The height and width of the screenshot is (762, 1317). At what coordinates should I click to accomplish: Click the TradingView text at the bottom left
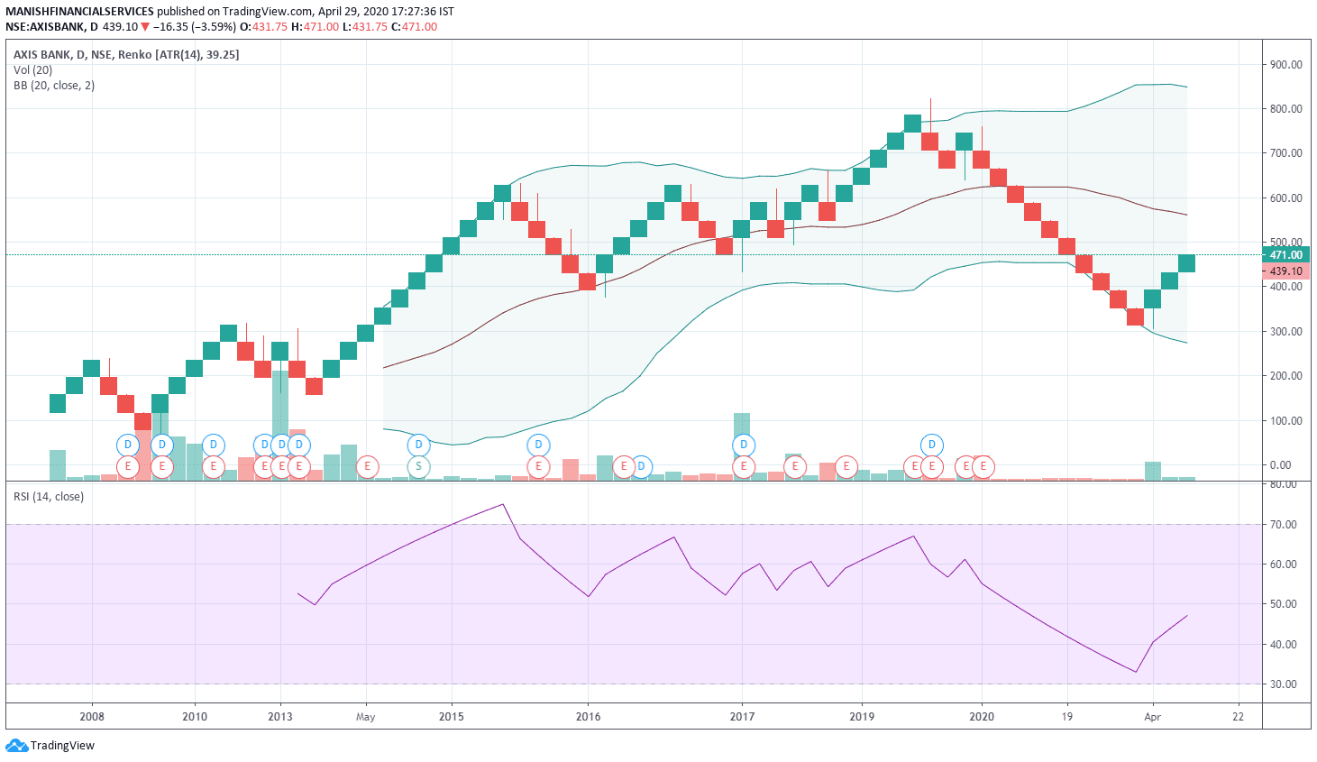62,746
